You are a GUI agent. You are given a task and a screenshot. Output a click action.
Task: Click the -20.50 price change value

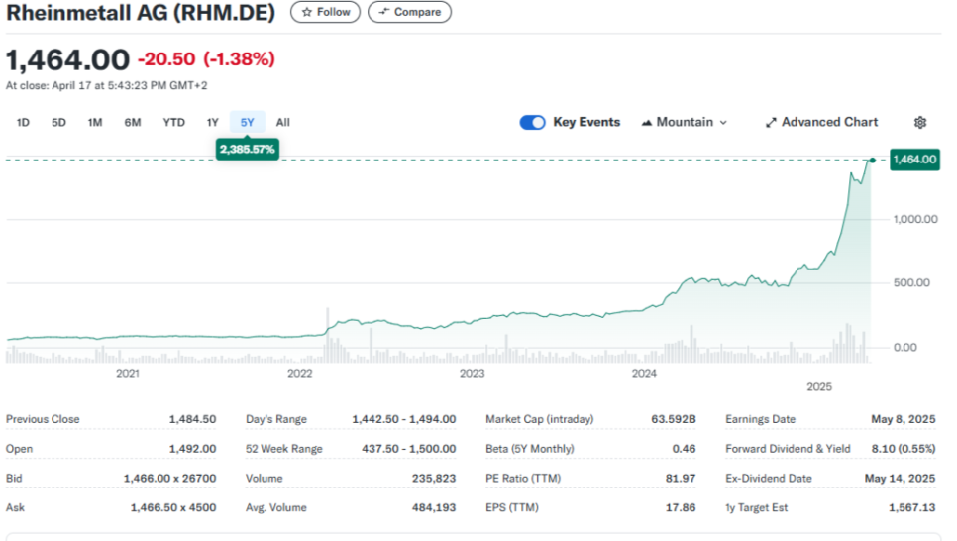point(166,59)
